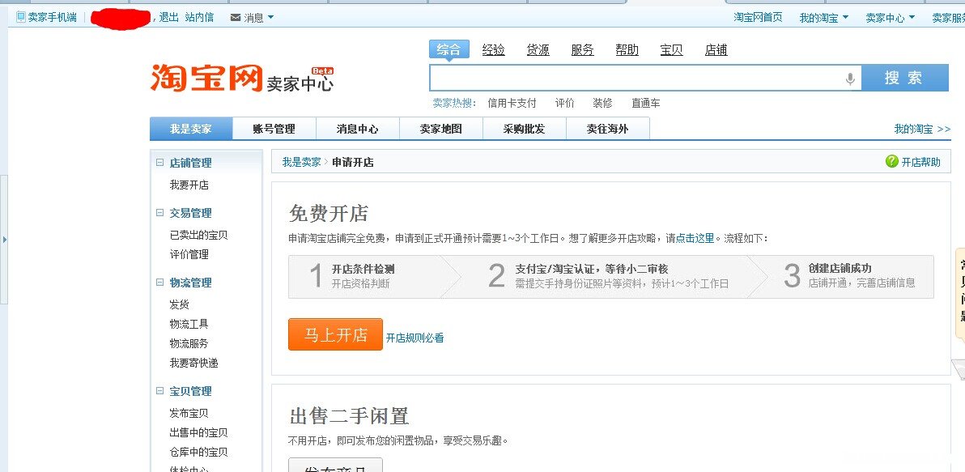Screen dimensions: 965x472
Task: Select the 货源 search tab
Action: (x=538, y=50)
